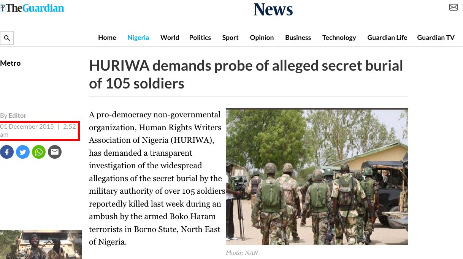Open the newsletter envelope icon
This screenshot has height=259, width=463.
tap(453, 7)
